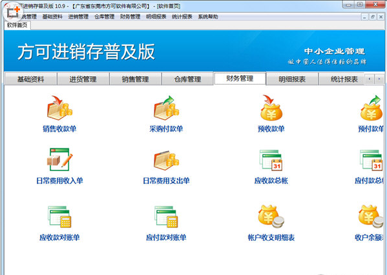The width and height of the screenshot is (387, 275).
Task: Select the 仓库管理 tab
Action: [x=187, y=79]
